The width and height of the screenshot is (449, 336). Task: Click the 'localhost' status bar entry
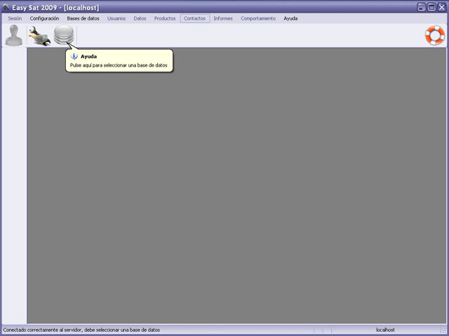click(x=385, y=330)
